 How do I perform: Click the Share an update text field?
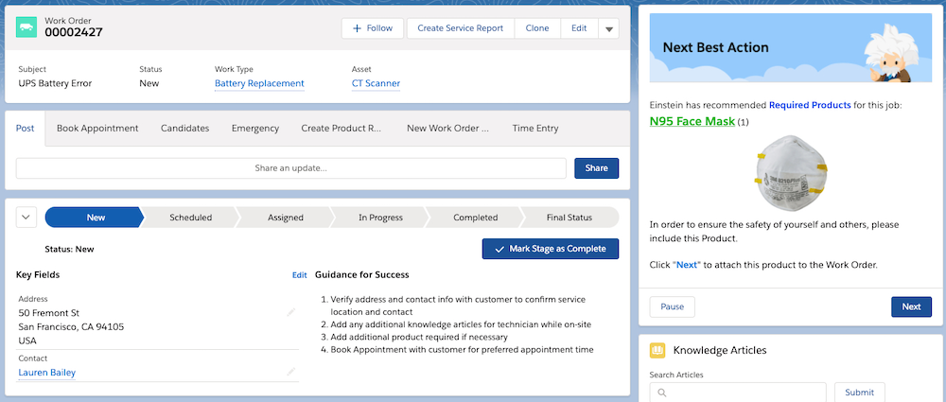coord(291,168)
